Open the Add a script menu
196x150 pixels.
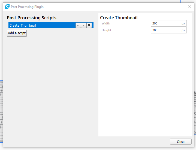coord(17,33)
